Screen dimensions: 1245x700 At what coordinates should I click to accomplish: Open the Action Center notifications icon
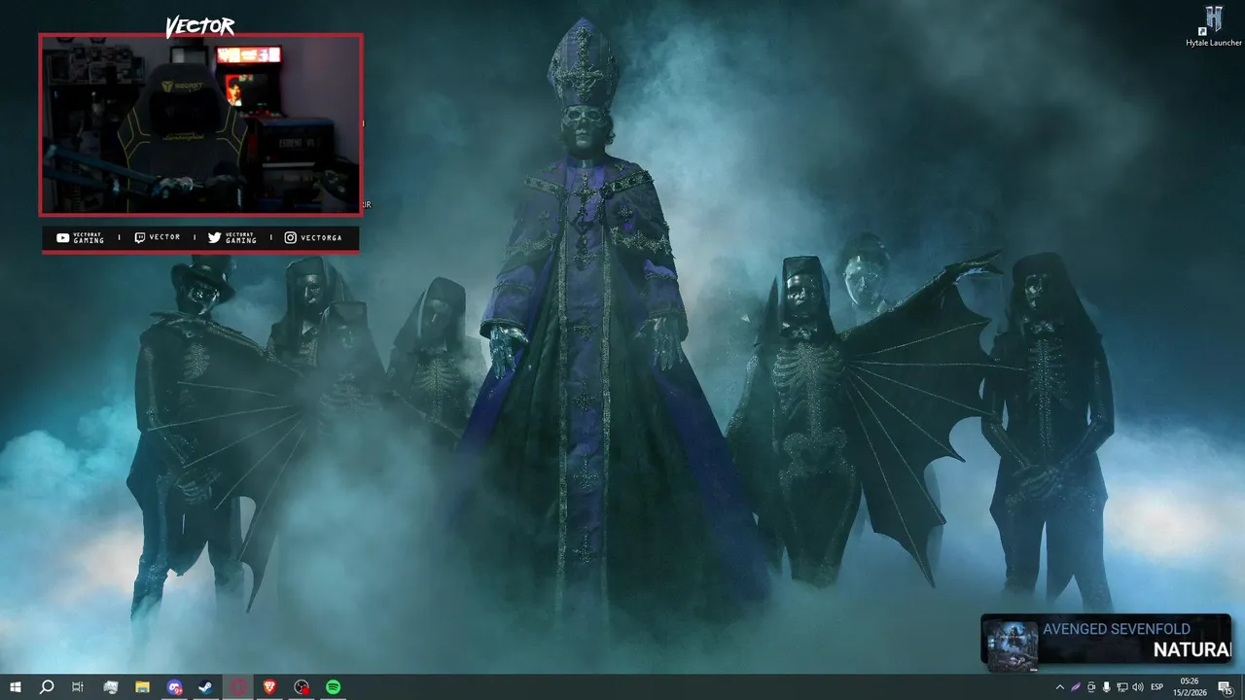[x=1227, y=687]
